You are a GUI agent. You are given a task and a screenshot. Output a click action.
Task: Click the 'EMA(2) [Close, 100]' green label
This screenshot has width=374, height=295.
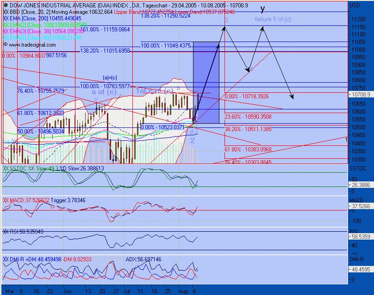coord(48,25)
